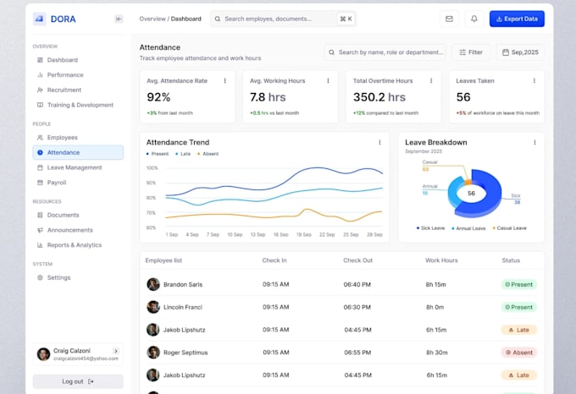Click the Status column header

pos(511,260)
